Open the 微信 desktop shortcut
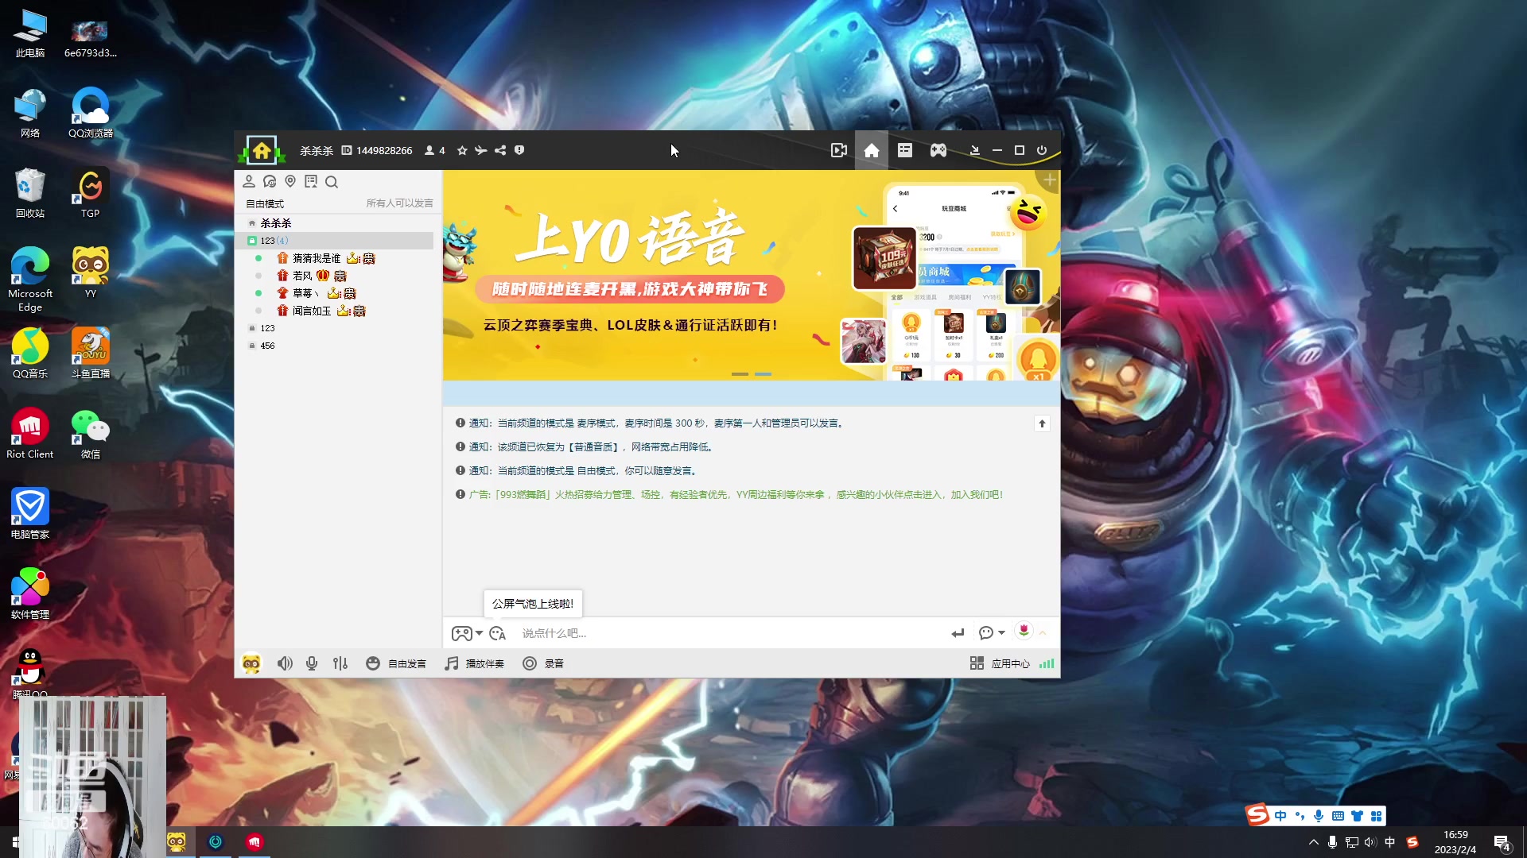Screen dimensions: 1527x858 click(x=91, y=433)
